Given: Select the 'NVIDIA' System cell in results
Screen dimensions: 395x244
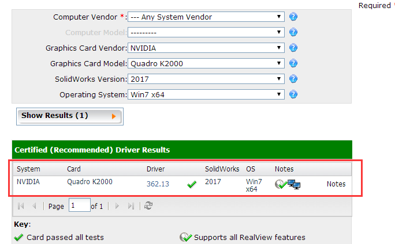Looking at the screenshot, I should tap(28, 181).
